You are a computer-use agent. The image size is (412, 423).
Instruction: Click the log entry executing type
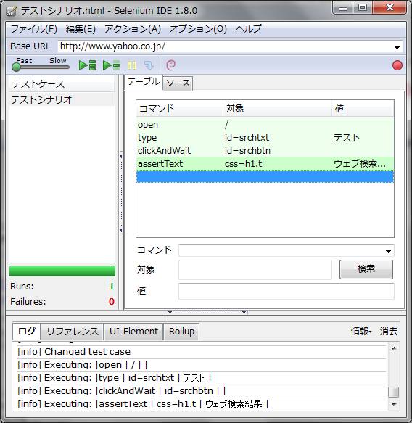[202, 378]
